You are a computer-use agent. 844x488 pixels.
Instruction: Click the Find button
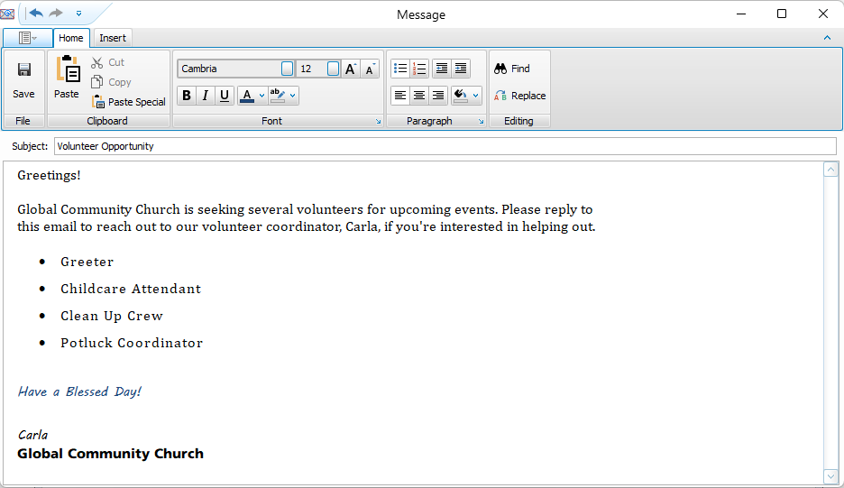coord(512,69)
